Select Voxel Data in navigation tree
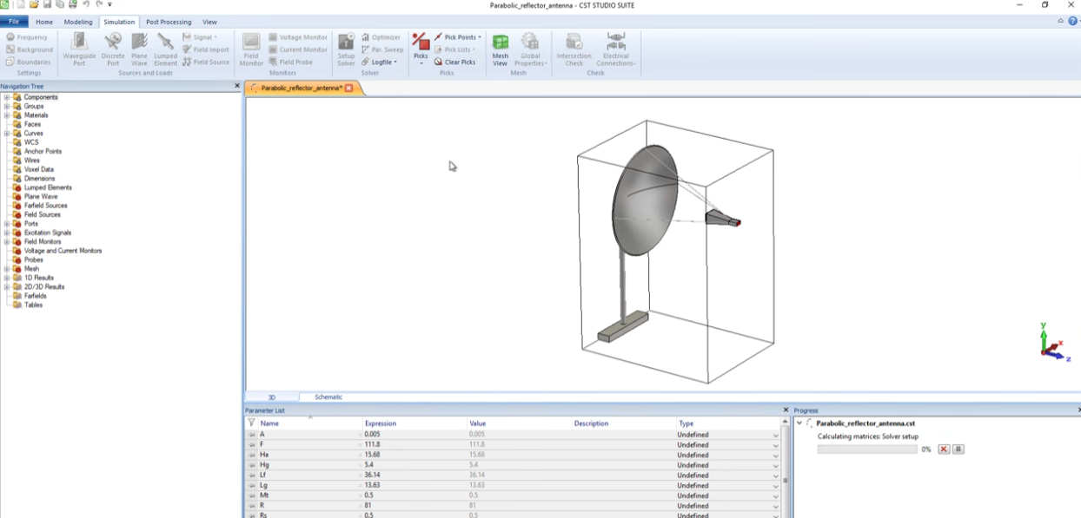 [x=39, y=169]
